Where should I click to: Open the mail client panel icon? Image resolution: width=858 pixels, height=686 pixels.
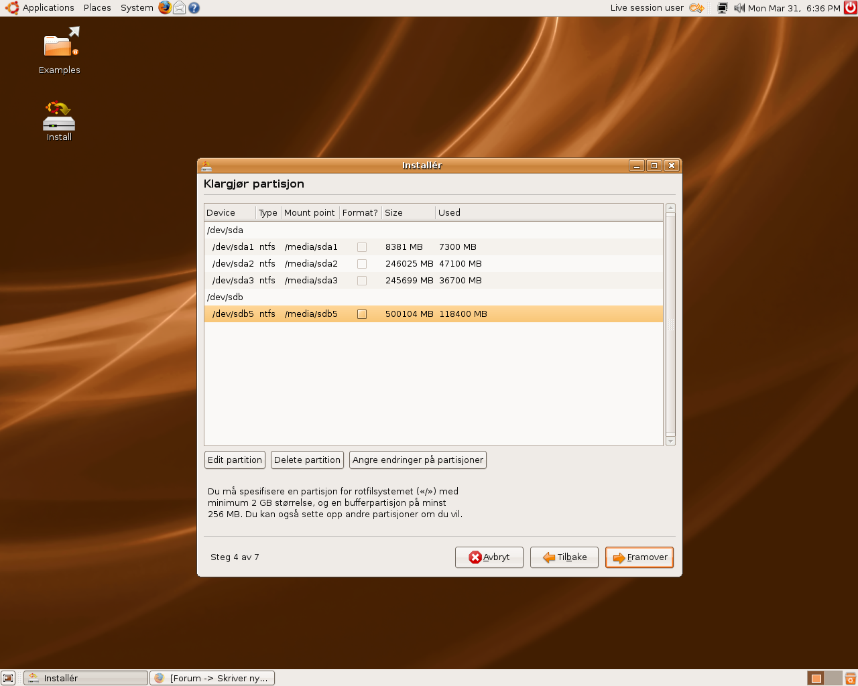click(x=180, y=8)
